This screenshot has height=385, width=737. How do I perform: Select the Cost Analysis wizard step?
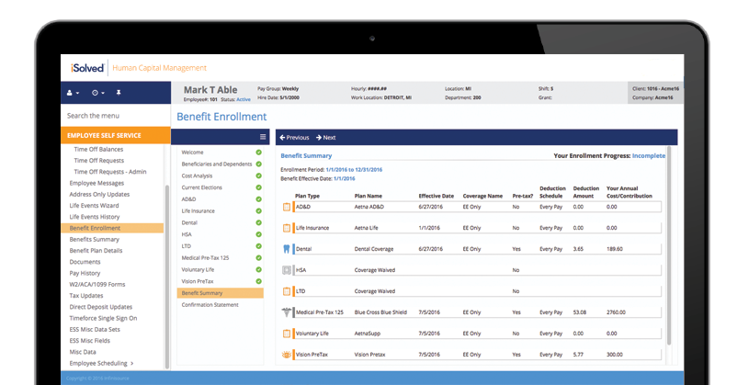pos(197,176)
